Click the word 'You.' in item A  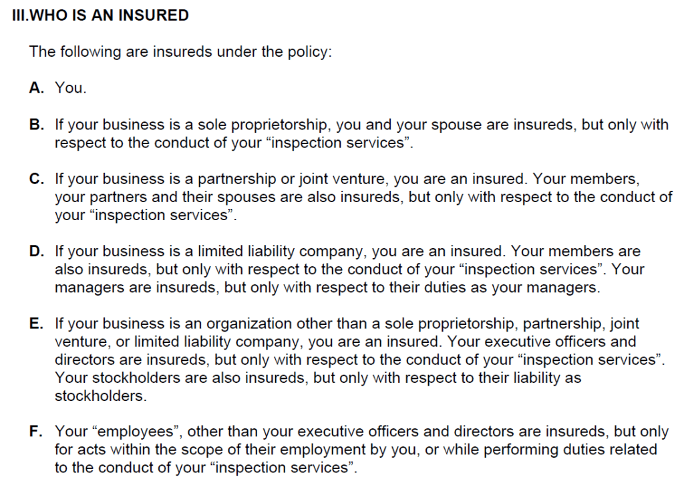pos(71,87)
